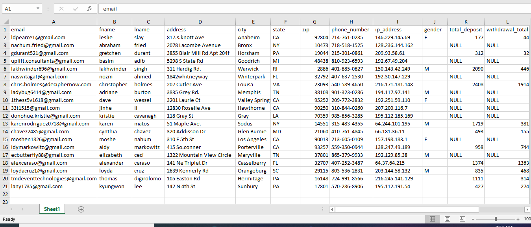Open the Name Box dropdown arrow
The width and height of the screenshot is (531, 227).
point(38,9)
